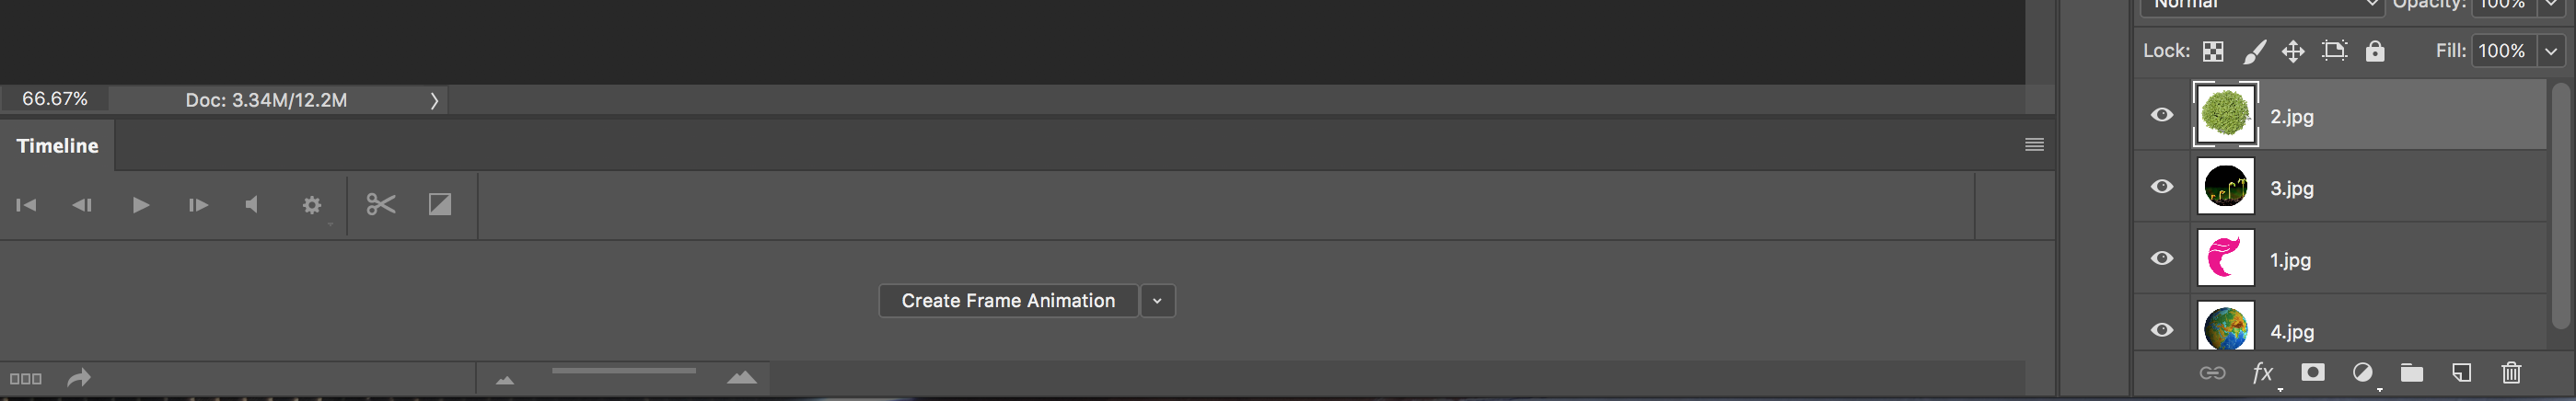Hide the 3.jpg layer
Viewport: 2576px width, 401px height.
[x=2162, y=187]
